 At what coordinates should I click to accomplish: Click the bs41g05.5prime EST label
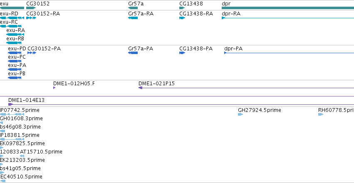(x=20, y=168)
